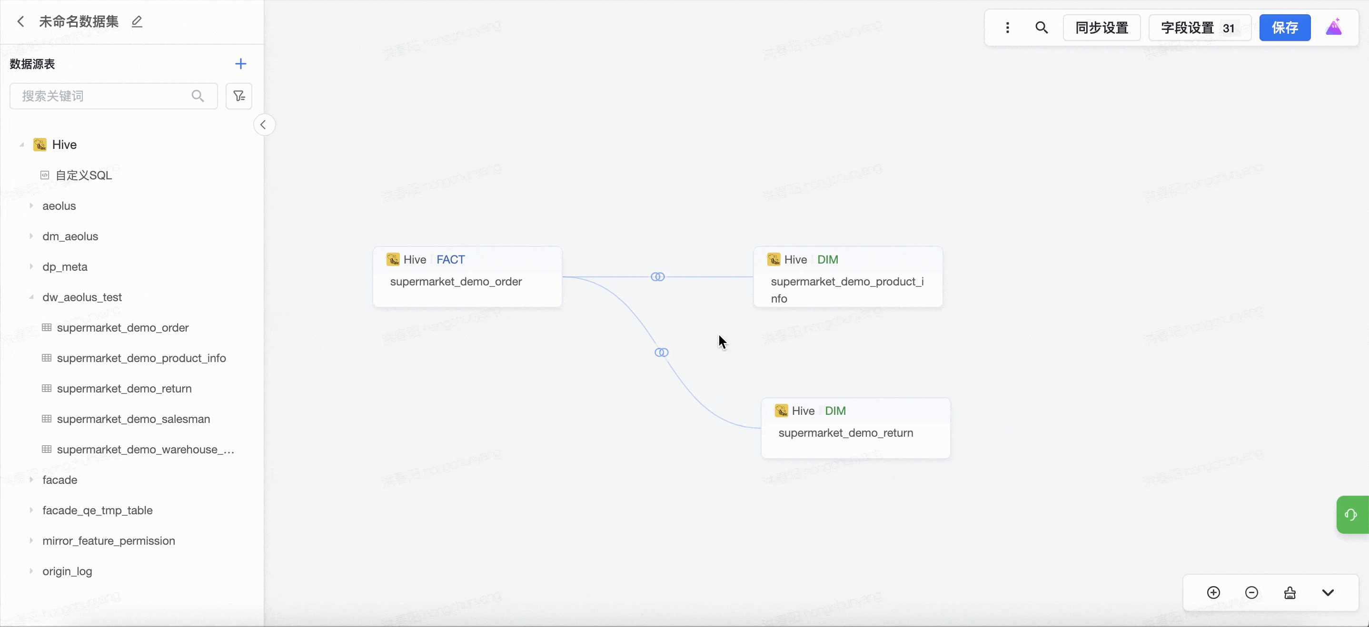Collapse the left data source panel
Screen dimensions: 1369x627
tap(264, 125)
